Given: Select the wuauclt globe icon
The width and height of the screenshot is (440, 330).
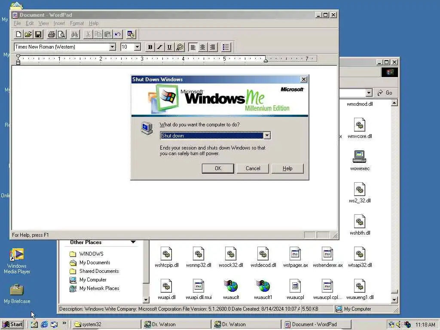Looking at the screenshot, I should click(231, 286).
